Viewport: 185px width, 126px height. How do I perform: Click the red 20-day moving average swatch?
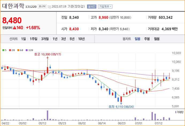[10, 50]
